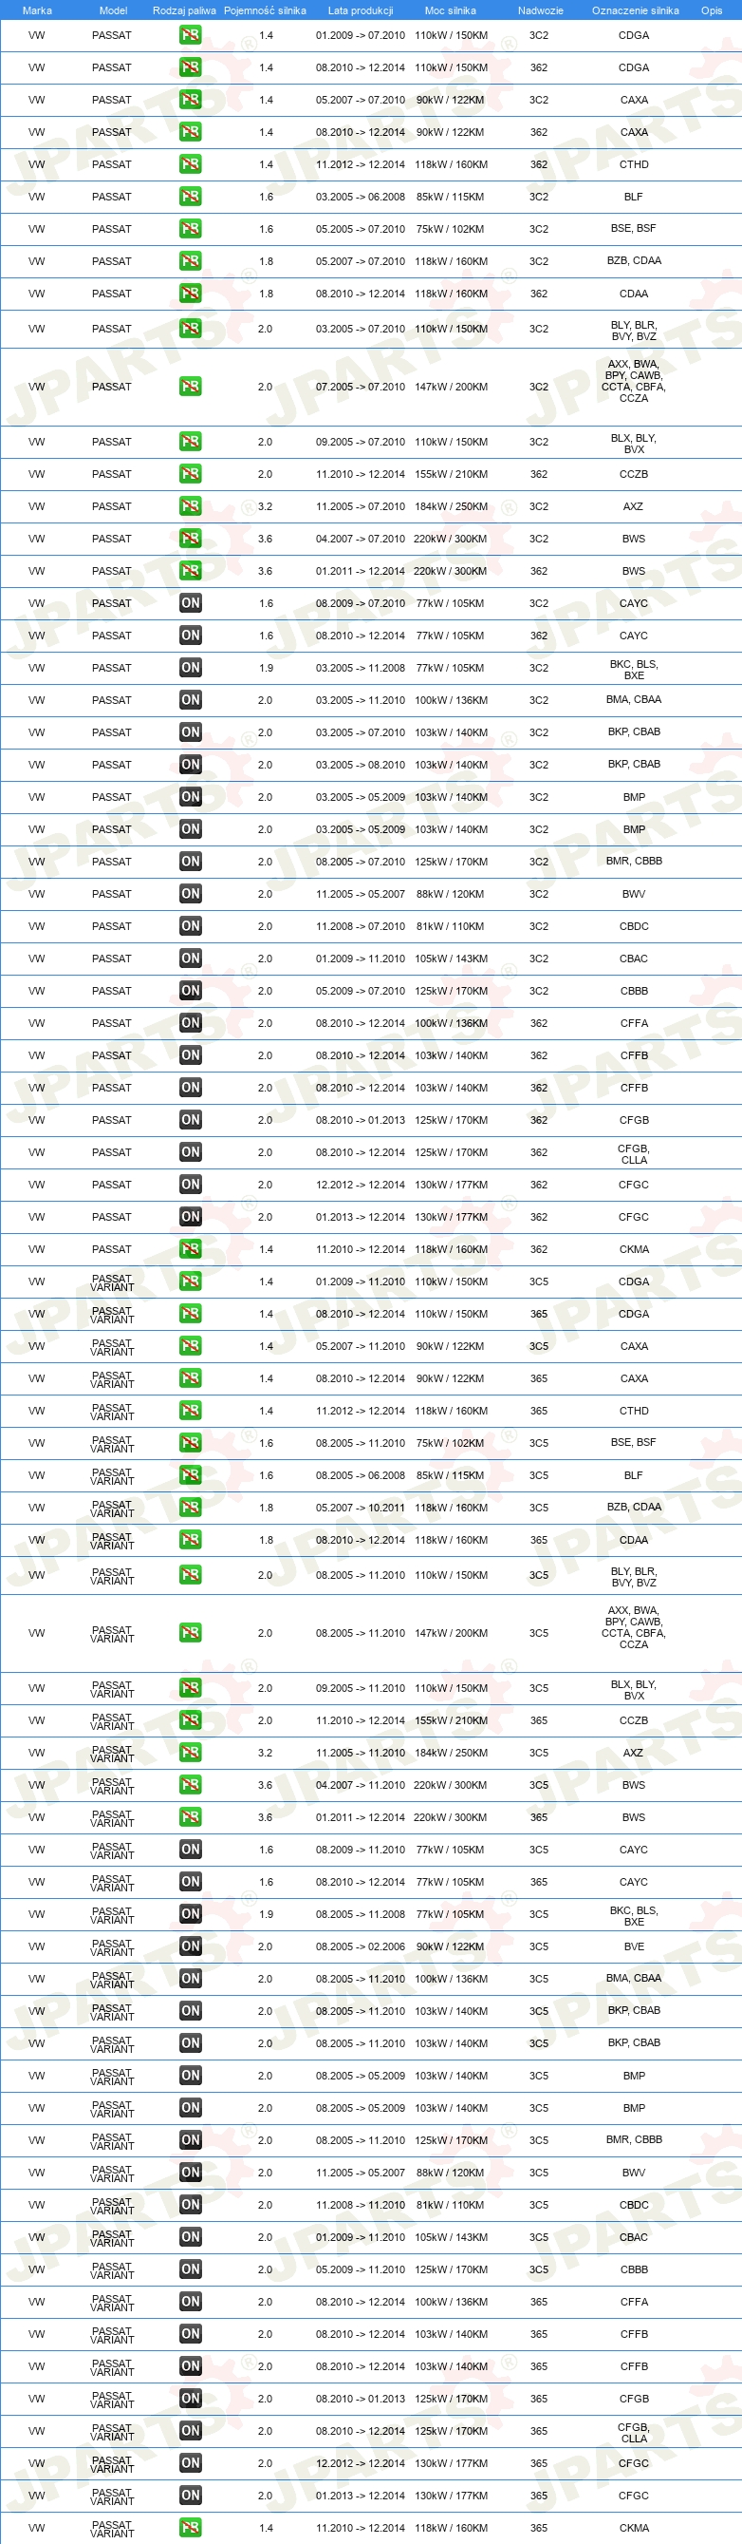The image size is (742, 2544).
Task: Click the date cell "04.2007 -> 11.2010"
Action: click(x=361, y=1785)
